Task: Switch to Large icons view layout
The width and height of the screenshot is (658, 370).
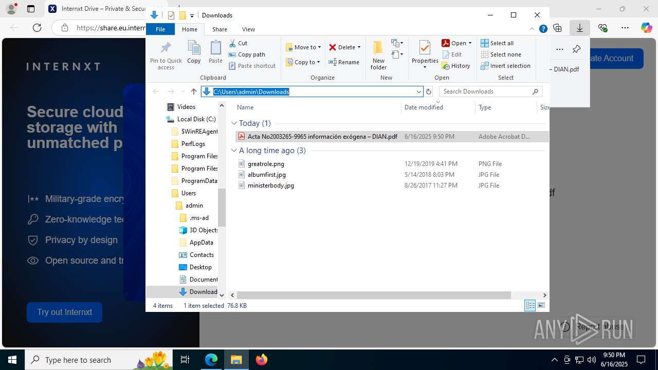Action: (x=541, y=306)
